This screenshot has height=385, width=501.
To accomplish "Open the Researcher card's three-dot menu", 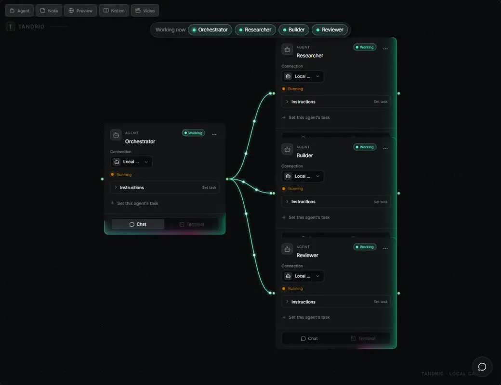I will pos(385,49).
